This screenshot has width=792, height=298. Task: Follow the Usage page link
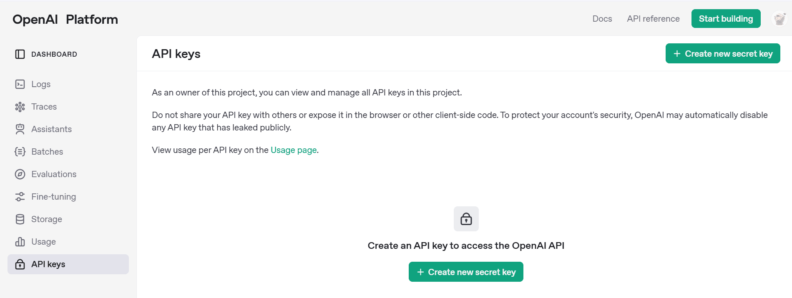294,150
